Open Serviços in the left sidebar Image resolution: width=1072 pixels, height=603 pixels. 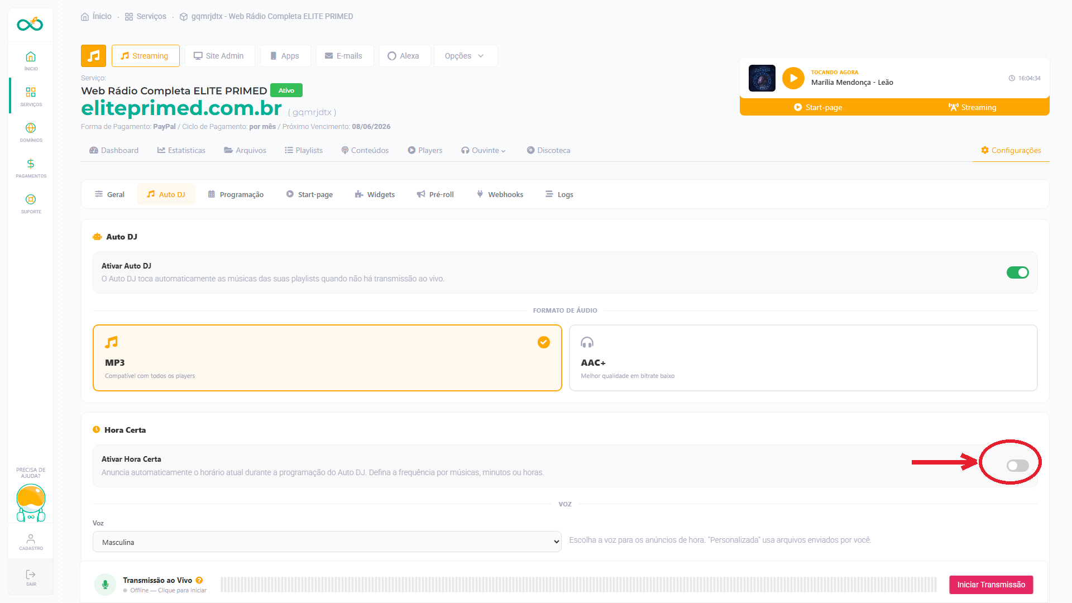pyautogui.click(x=31, y=96)
